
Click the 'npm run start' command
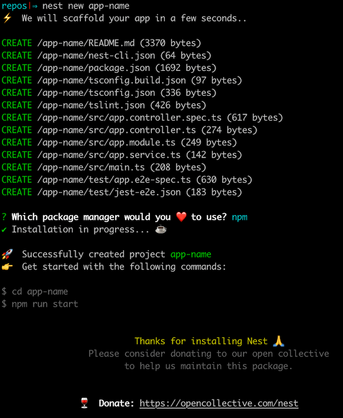click(x=45, y=304)
